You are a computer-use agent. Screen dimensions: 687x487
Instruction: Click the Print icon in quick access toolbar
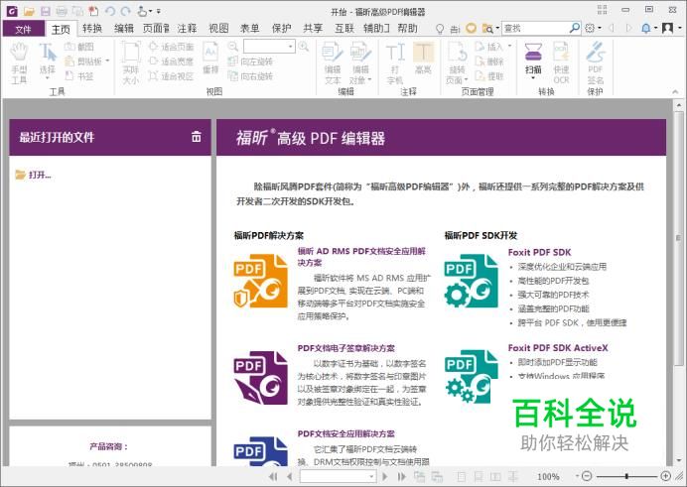pyautogui.click(x=62, y=11)
